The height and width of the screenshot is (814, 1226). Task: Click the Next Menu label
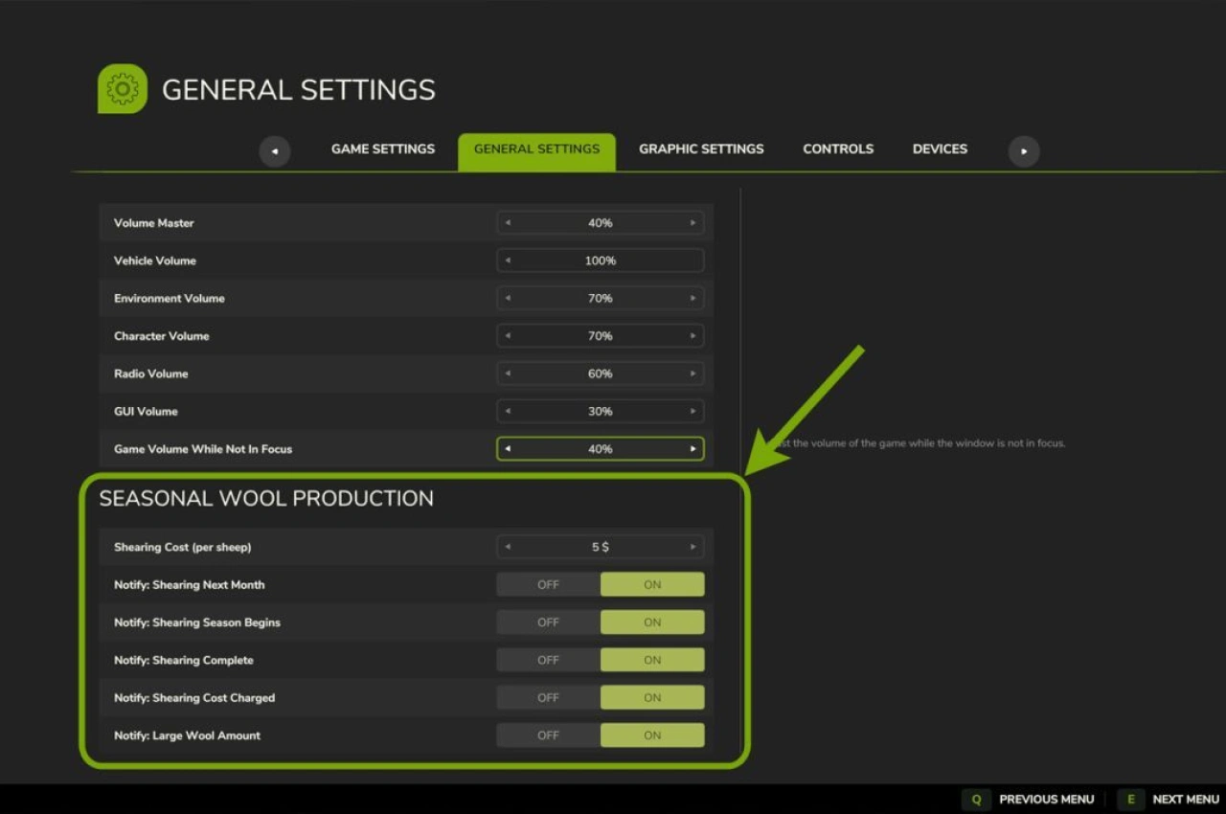[1185, 800]
